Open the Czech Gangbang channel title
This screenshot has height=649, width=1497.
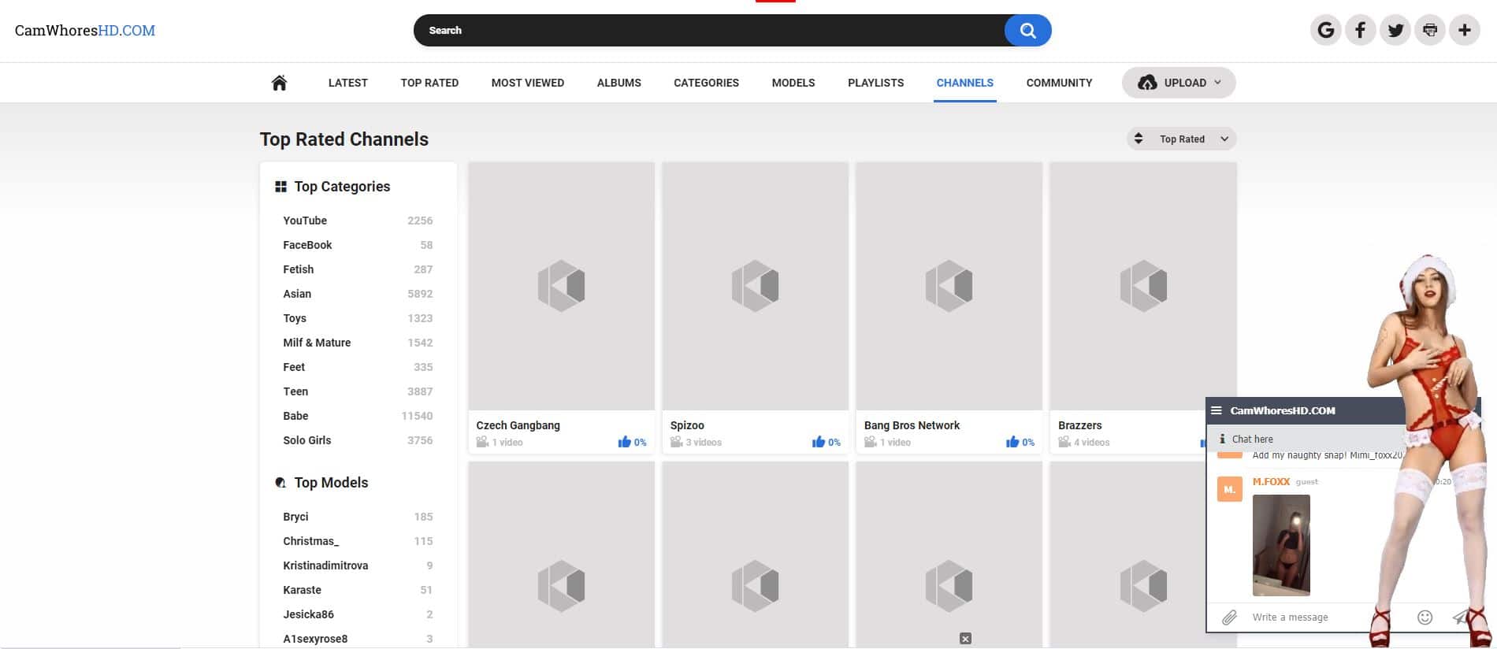pyautogui.click(x=518, y=425)
